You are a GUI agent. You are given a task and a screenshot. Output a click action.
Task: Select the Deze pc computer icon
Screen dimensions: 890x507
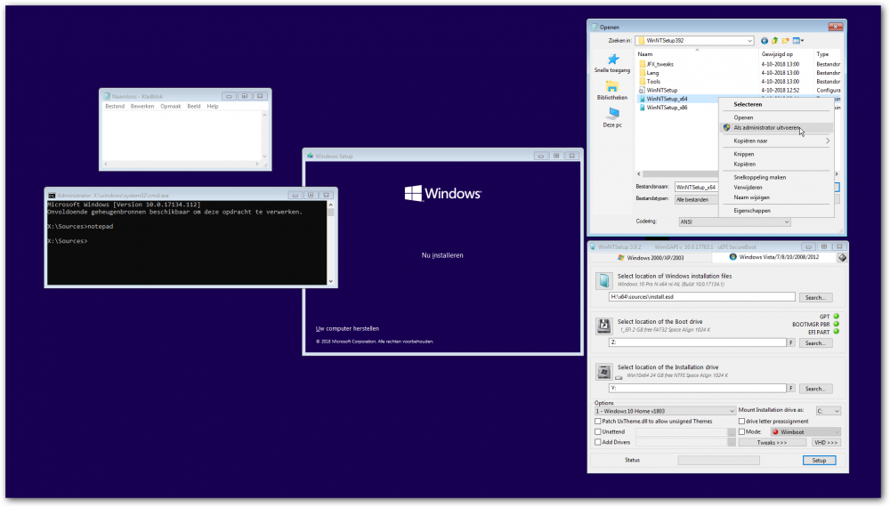point(612,114)
